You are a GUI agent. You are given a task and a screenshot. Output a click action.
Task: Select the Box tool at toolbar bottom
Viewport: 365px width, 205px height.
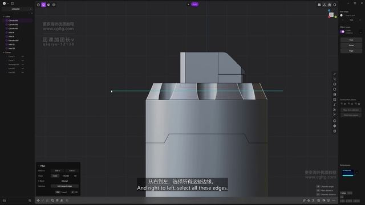(335, 131)
